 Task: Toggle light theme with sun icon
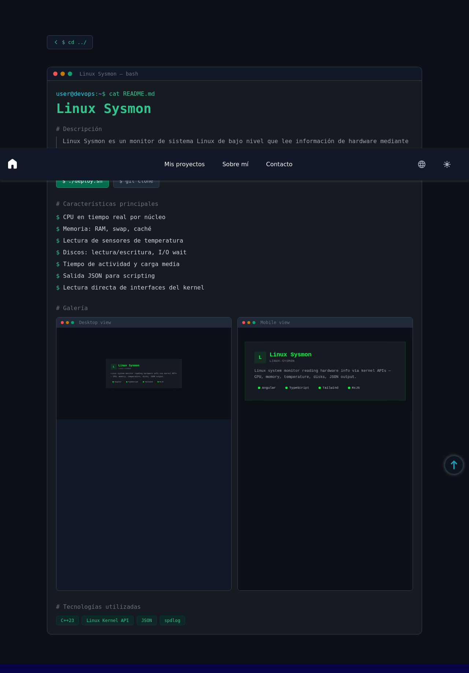447,164
